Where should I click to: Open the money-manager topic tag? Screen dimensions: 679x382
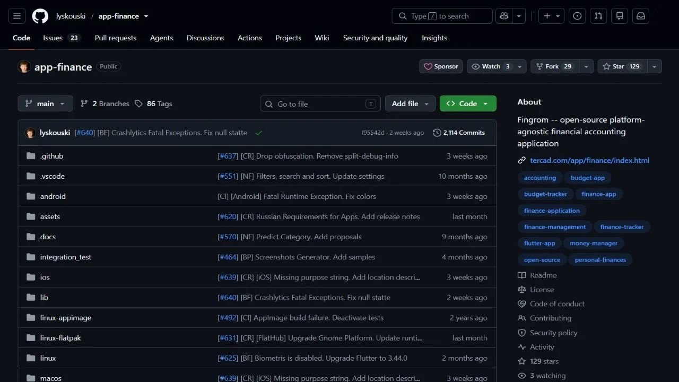tap(594, 244)
